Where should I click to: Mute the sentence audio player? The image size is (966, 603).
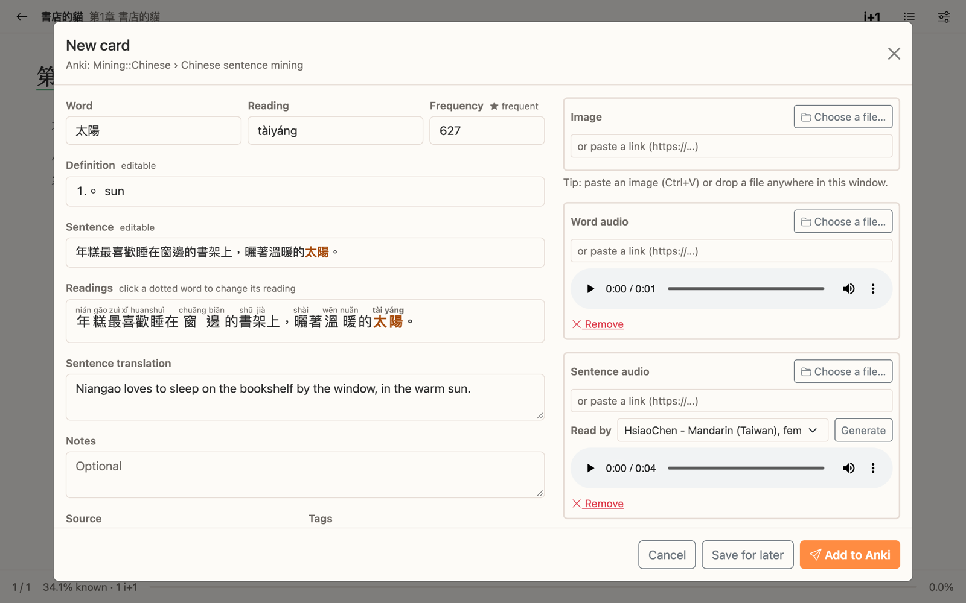pos(848,468)
